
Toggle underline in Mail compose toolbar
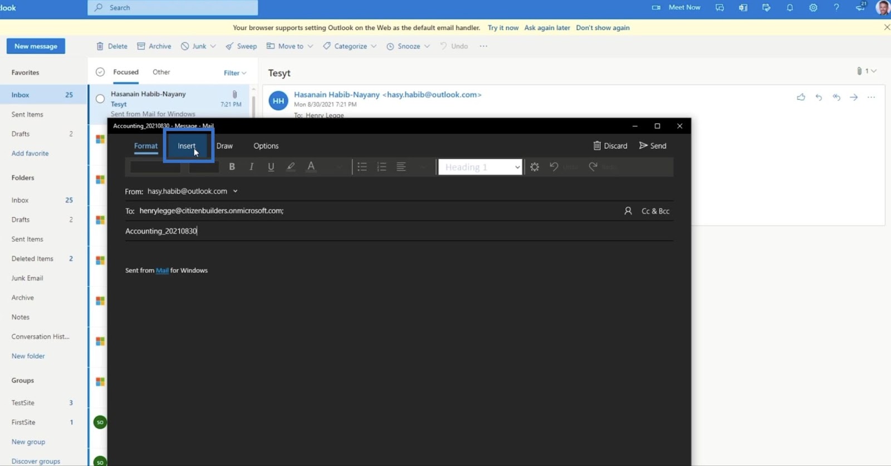271,166
